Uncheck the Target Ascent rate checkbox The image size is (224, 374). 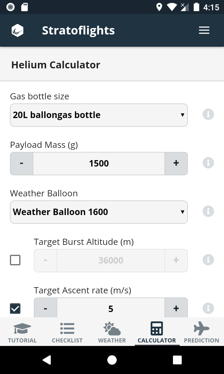click(x=15, y=308)
